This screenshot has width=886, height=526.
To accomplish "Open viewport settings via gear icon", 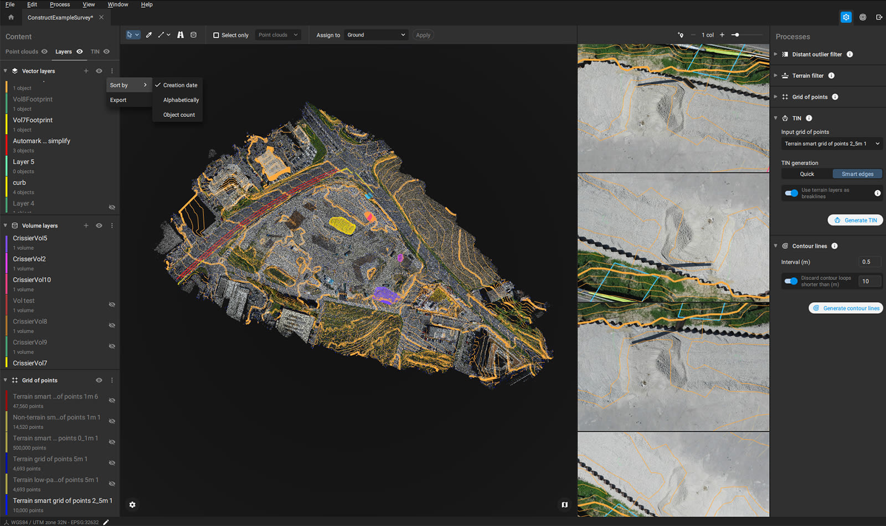I will pos(132,505).
